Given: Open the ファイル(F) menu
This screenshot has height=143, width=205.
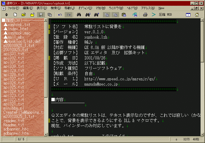Looking at the screenshot, I should (x=13, y=8).
